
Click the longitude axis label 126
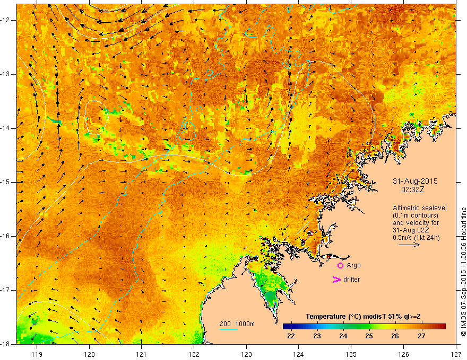point(403,354)
